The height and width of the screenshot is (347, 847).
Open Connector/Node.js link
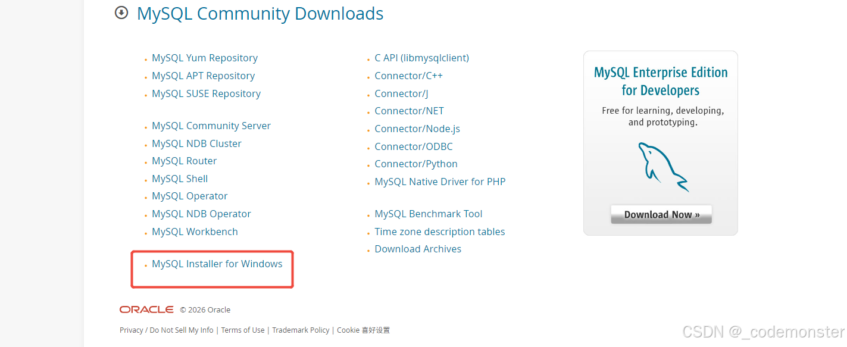(417, 129)
